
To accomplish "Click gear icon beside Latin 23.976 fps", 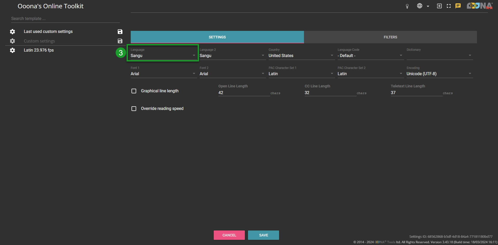I will (12, 50).
